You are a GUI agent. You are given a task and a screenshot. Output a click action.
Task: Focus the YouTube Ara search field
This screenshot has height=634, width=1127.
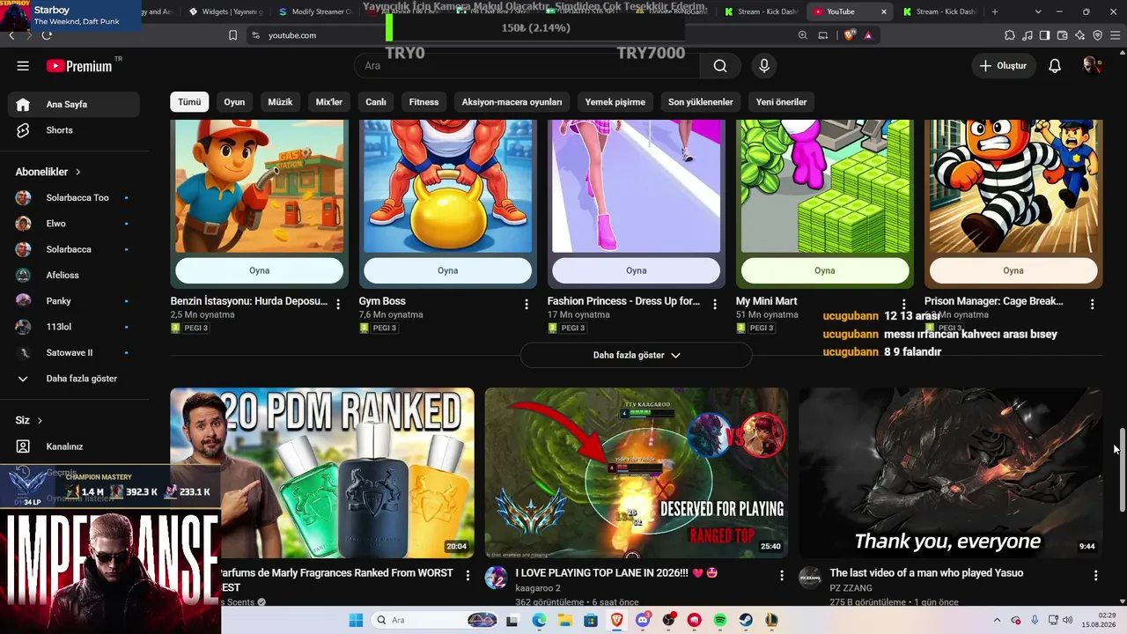(527, 66)
